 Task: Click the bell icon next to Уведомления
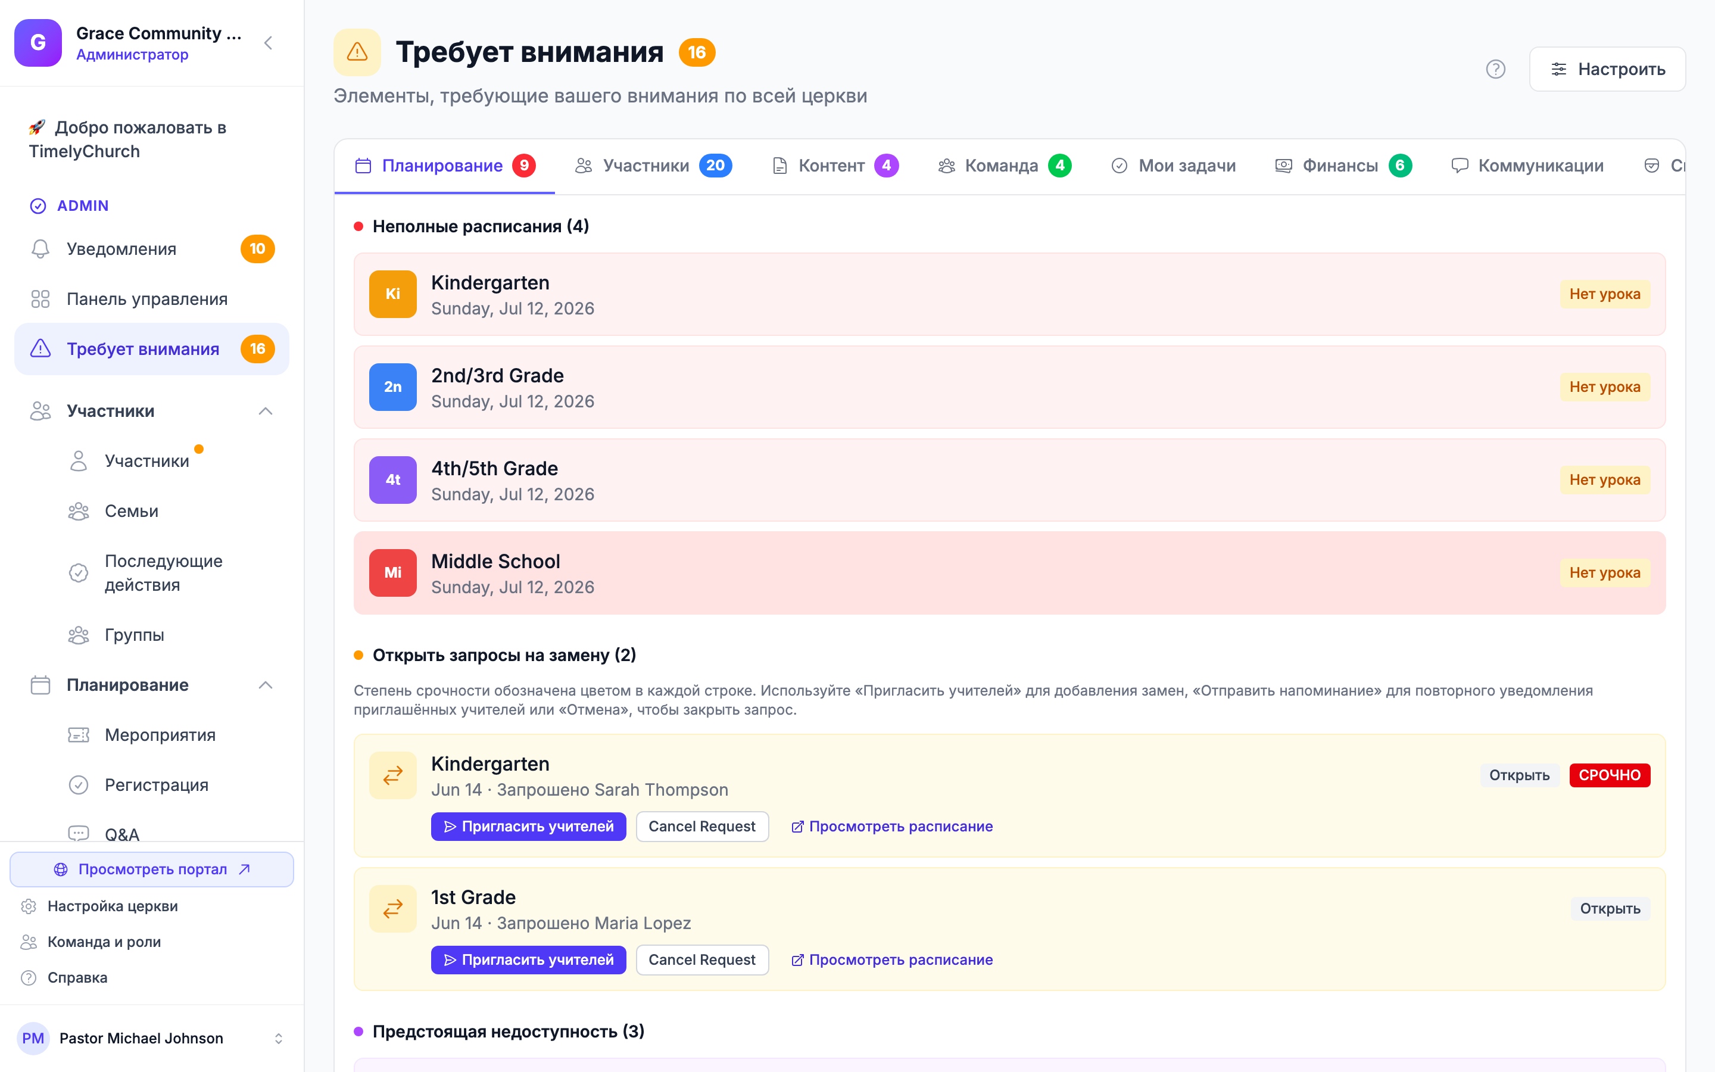[40, 249]
